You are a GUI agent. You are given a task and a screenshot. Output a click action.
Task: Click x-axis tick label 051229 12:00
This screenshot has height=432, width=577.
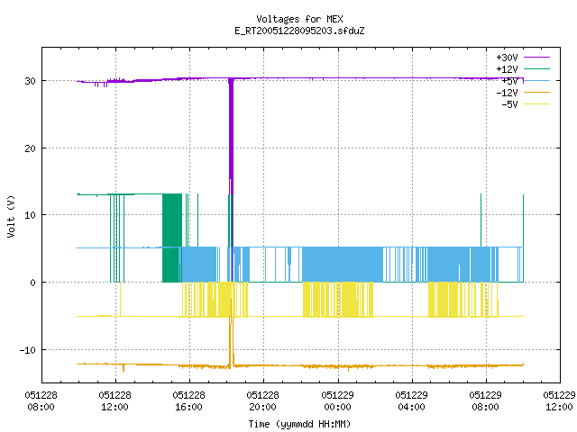pos(559,401)
